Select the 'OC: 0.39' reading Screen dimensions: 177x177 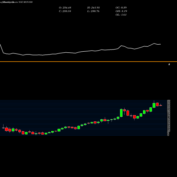121,7
